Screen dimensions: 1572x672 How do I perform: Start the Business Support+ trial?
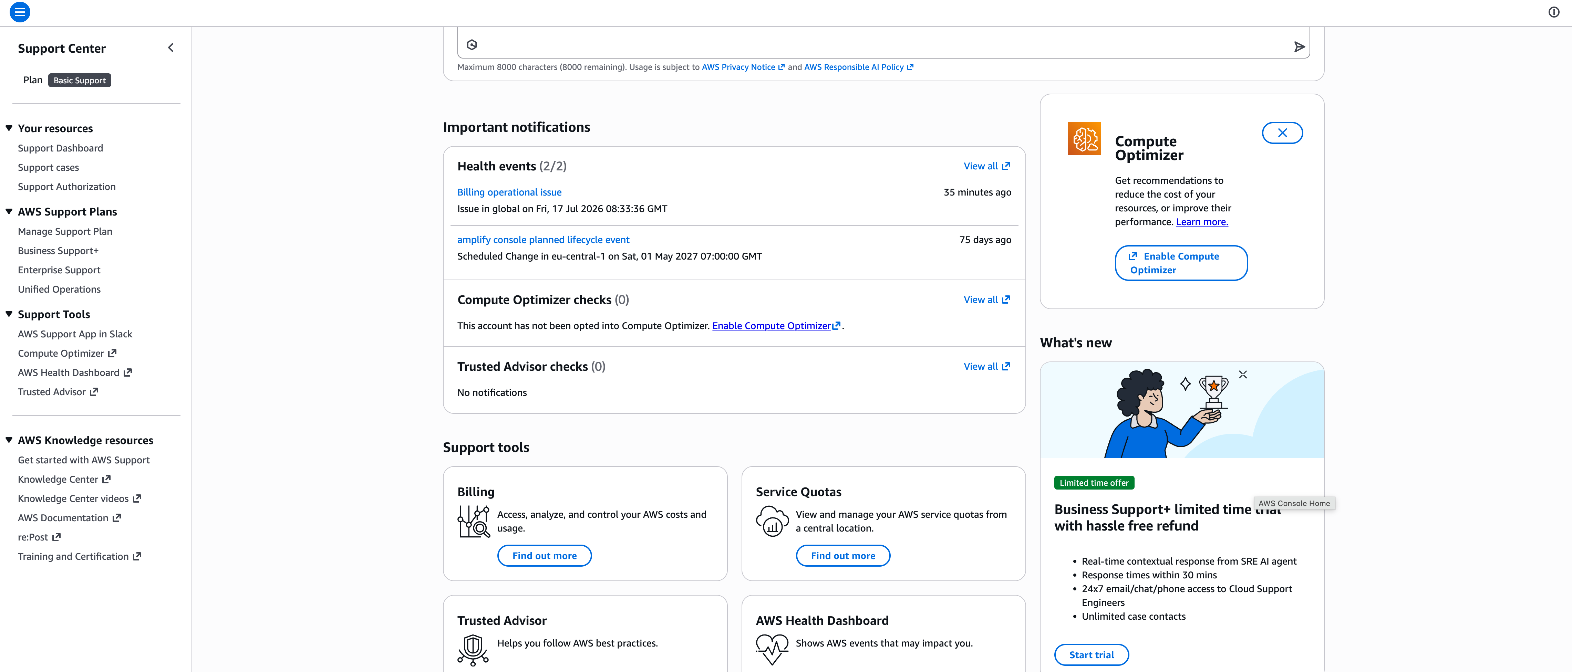coord(1091,655)
